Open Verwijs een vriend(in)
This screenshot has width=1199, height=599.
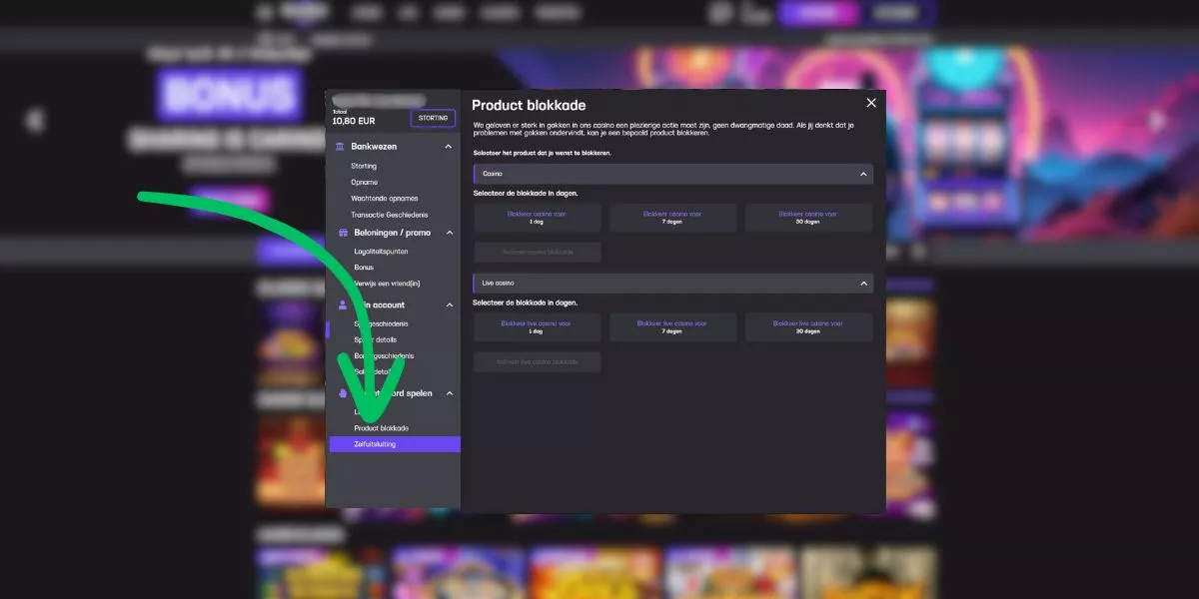[x=388, y=284]
